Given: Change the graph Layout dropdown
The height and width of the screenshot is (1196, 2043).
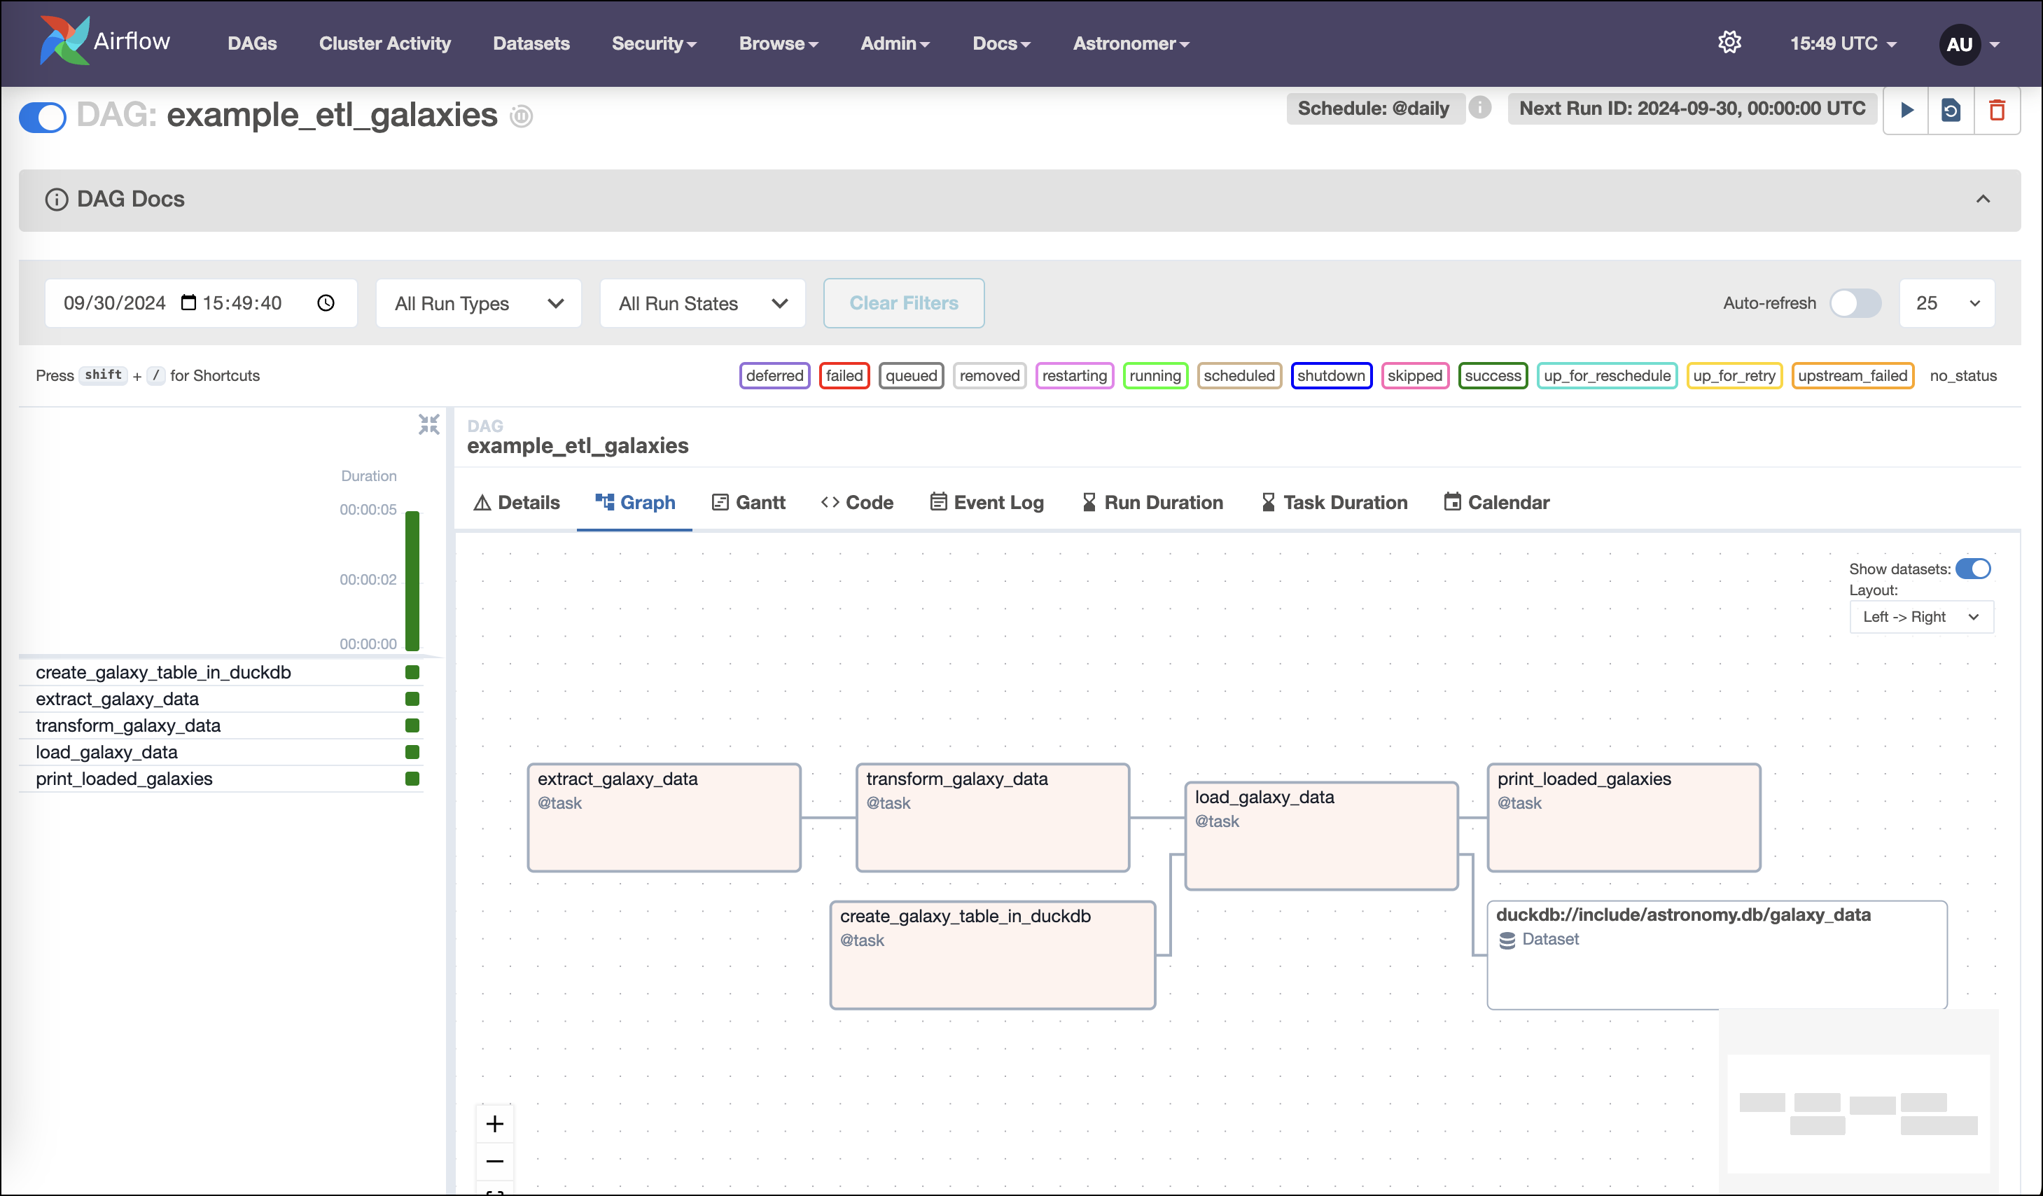Looking at the screenshot, I should (1920, 616).
